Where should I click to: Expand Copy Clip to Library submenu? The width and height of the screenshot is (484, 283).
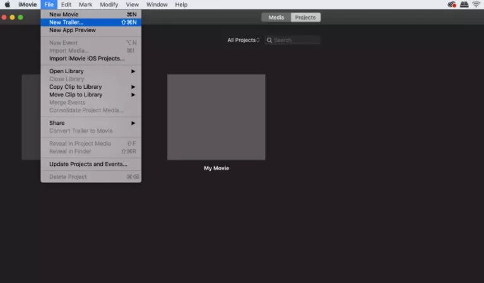(91, 86)
